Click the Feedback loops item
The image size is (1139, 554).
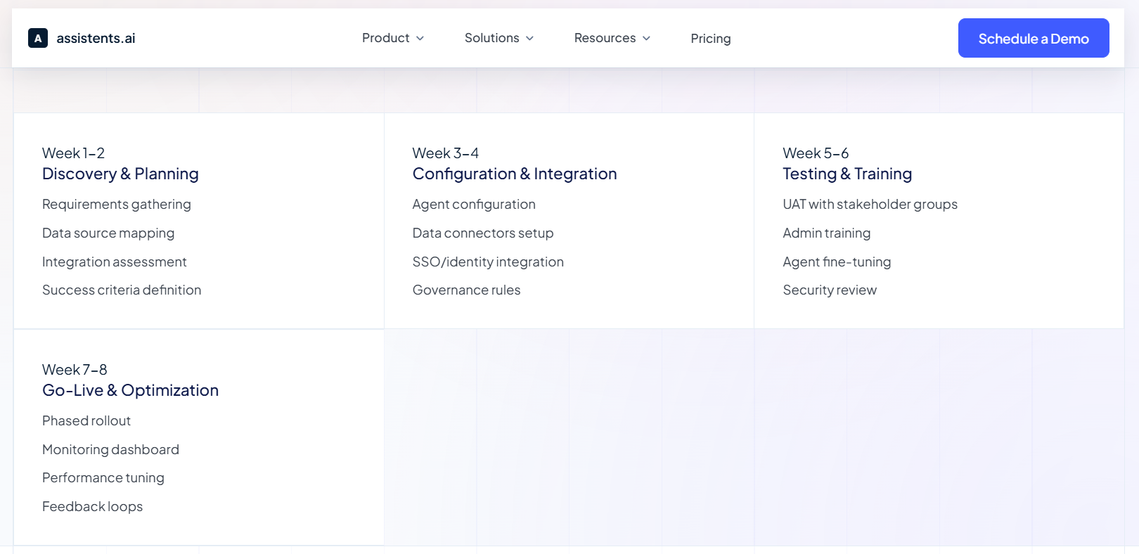92,507
